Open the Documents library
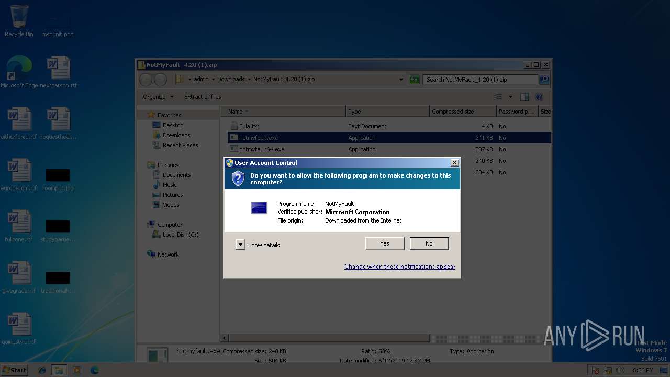The image size is (670, 377). [x=176, y=175]
